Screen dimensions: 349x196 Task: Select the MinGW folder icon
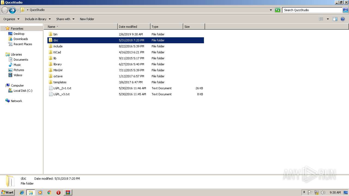tap(50, 70)
